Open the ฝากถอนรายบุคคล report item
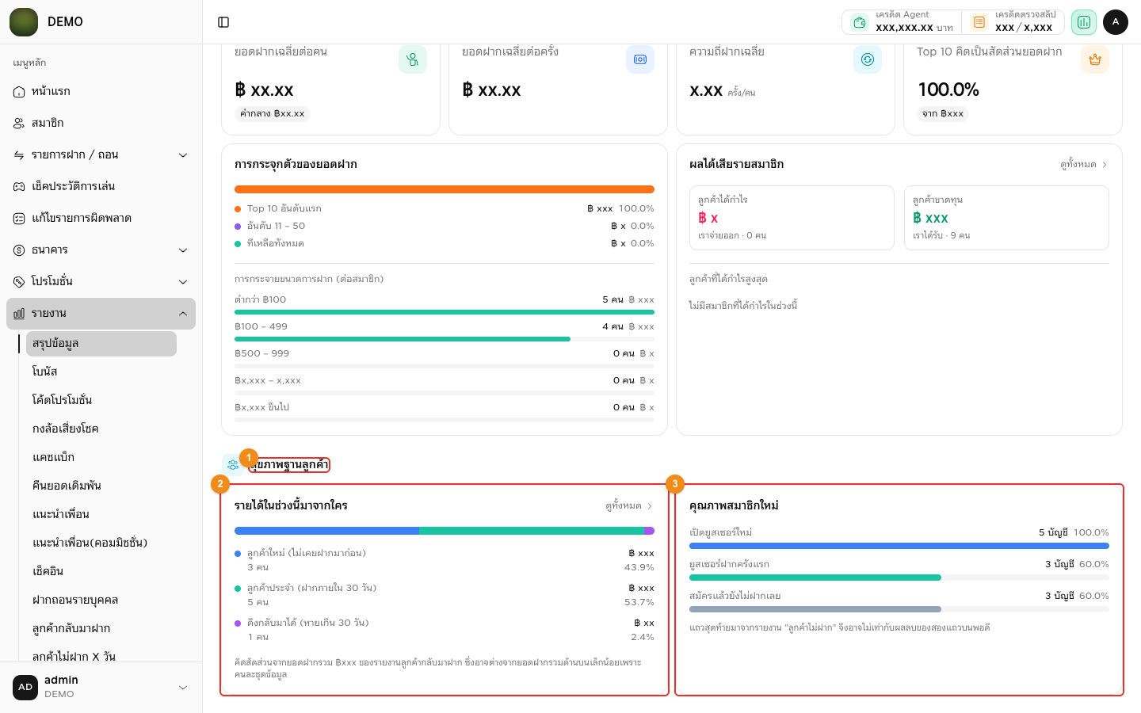Viewport: 1141px width, 713px height. point(101,601)
